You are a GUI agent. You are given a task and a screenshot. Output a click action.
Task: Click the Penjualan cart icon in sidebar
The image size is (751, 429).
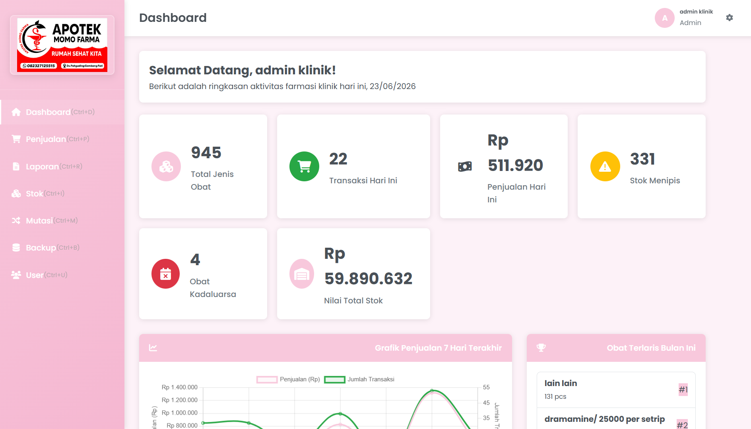[16, 139]
